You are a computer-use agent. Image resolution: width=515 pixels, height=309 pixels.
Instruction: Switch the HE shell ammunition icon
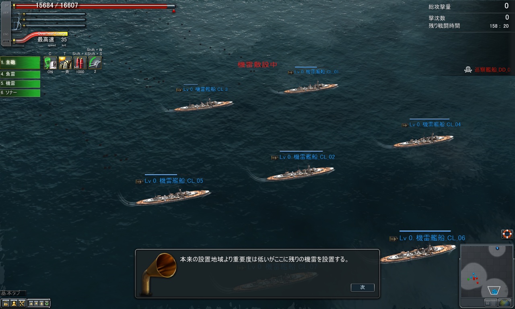tap(80, 63)
